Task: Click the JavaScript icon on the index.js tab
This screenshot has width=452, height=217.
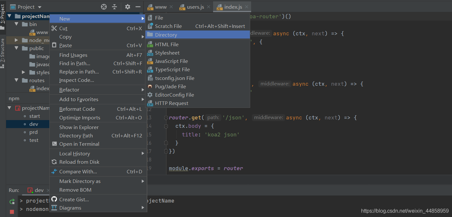Action: click(x=220, y=6)
